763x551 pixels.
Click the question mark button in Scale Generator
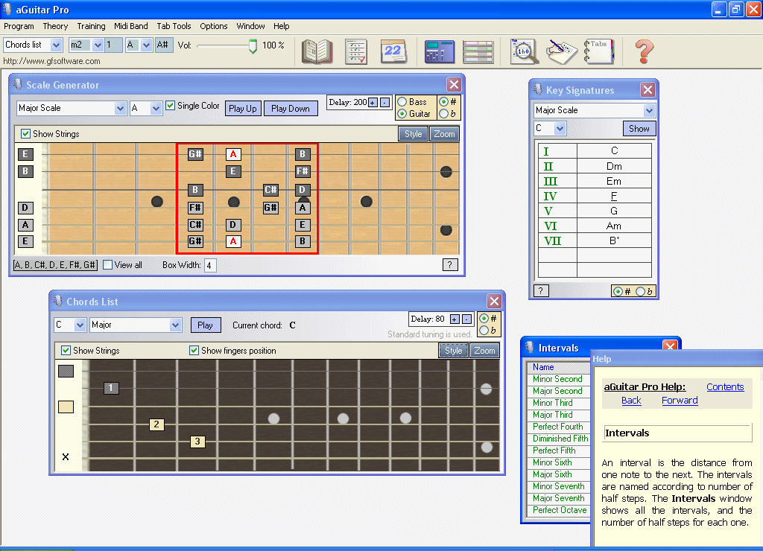point(450,265)
